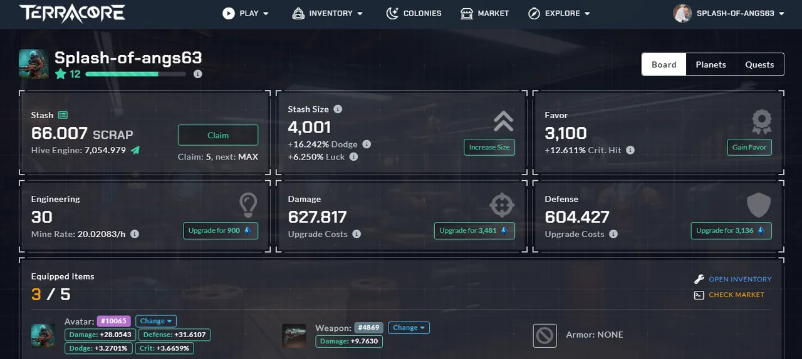The width and height of the screenshot is (802, 359).
Task: Click the wrench icon by Open Inventory
Action: (x=699, y=279)
